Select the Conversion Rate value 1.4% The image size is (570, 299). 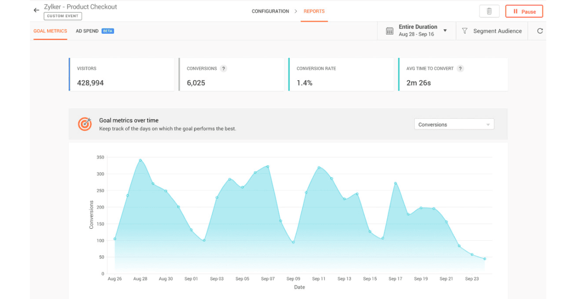pos(304,83)
